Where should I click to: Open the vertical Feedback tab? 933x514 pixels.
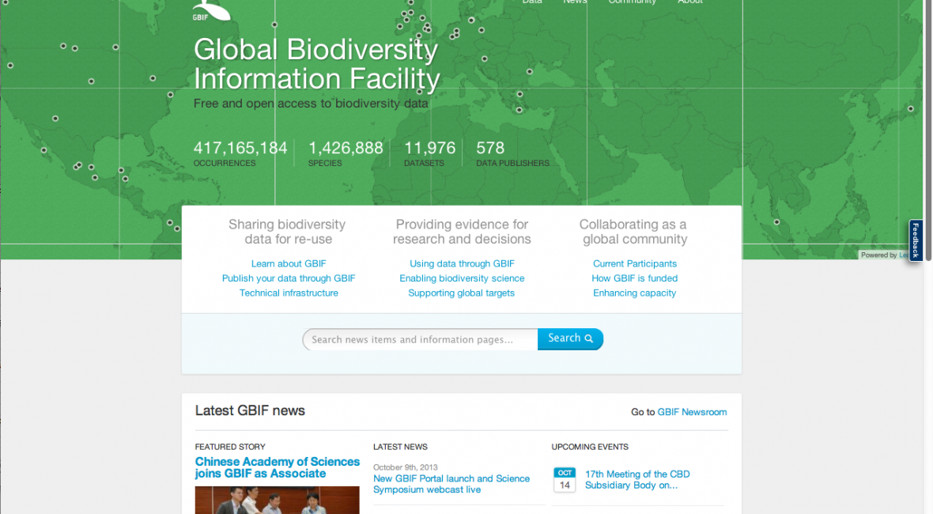coord(916,240)
